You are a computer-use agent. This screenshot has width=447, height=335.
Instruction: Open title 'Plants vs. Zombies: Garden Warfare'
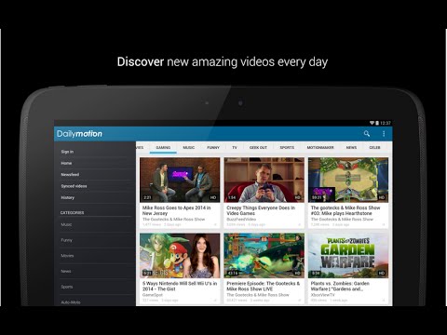[340, 286]
